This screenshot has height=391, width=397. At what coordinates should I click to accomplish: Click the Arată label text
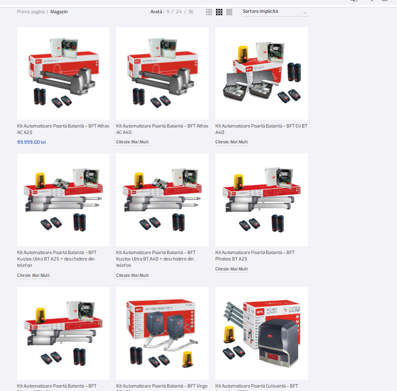point(157,12)
